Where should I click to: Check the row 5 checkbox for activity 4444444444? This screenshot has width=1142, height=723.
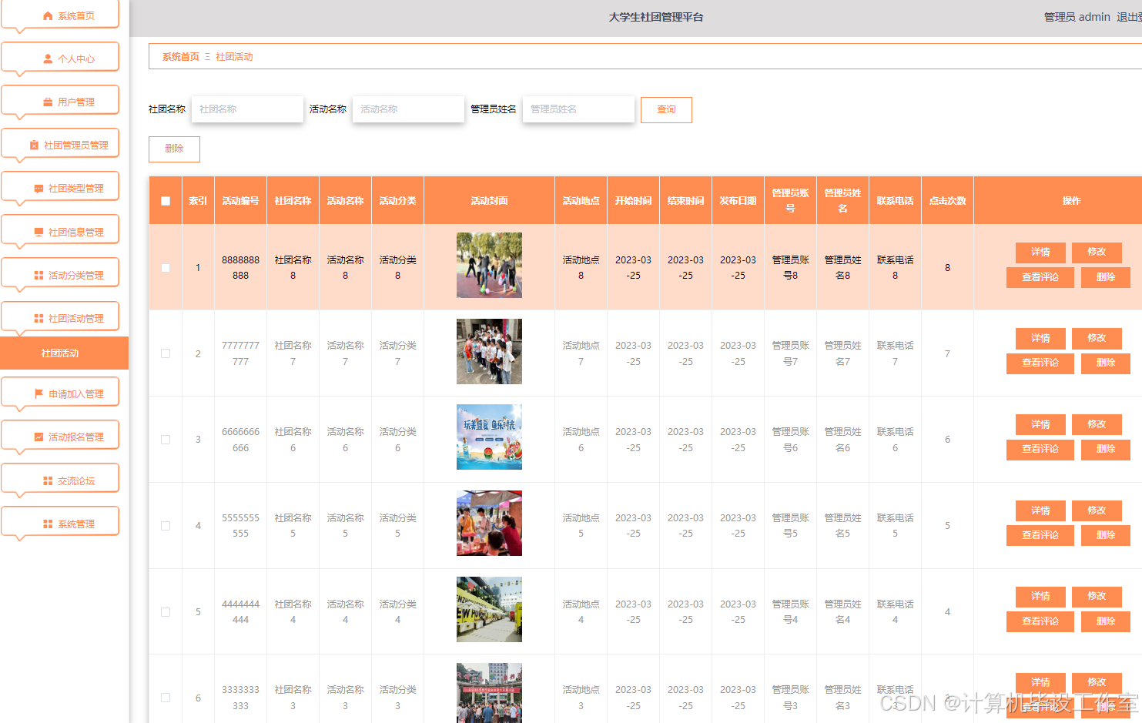click(x=166, y=612)
